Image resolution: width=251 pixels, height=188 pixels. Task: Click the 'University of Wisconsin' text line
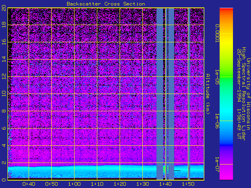[248, 94]
